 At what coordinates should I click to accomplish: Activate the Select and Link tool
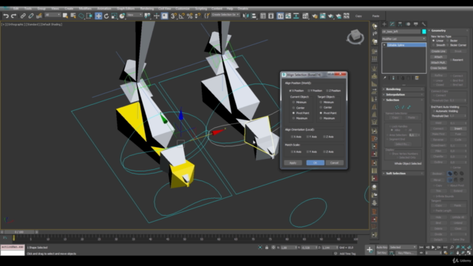point(23,16)
